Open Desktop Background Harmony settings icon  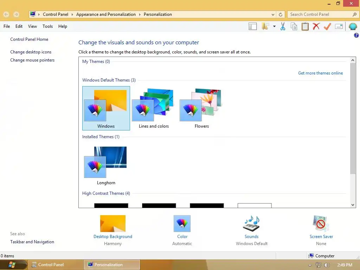(113, 223)
